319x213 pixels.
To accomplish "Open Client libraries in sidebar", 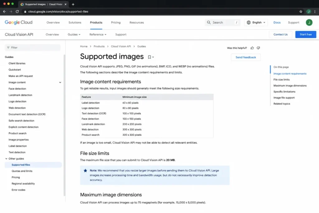I will click(17, 63).
